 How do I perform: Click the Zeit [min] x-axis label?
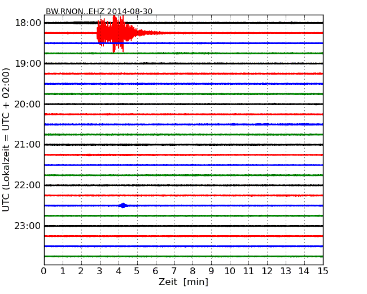click(x=183, y=282)
